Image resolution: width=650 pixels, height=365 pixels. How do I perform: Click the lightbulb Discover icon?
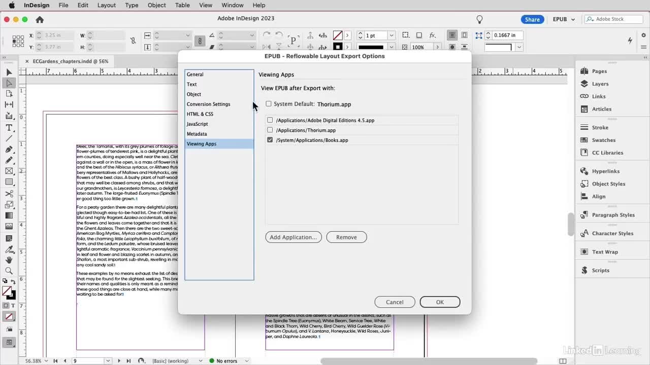(x=479, y=19)
